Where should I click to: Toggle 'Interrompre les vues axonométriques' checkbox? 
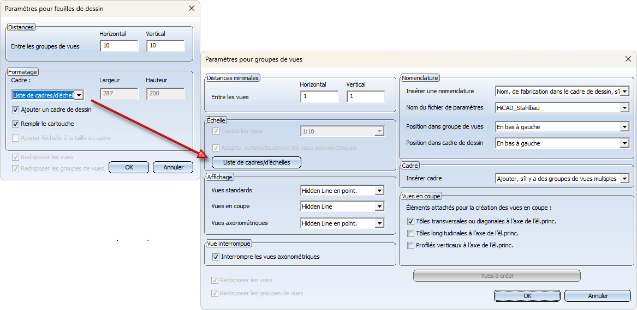point(216,257)
